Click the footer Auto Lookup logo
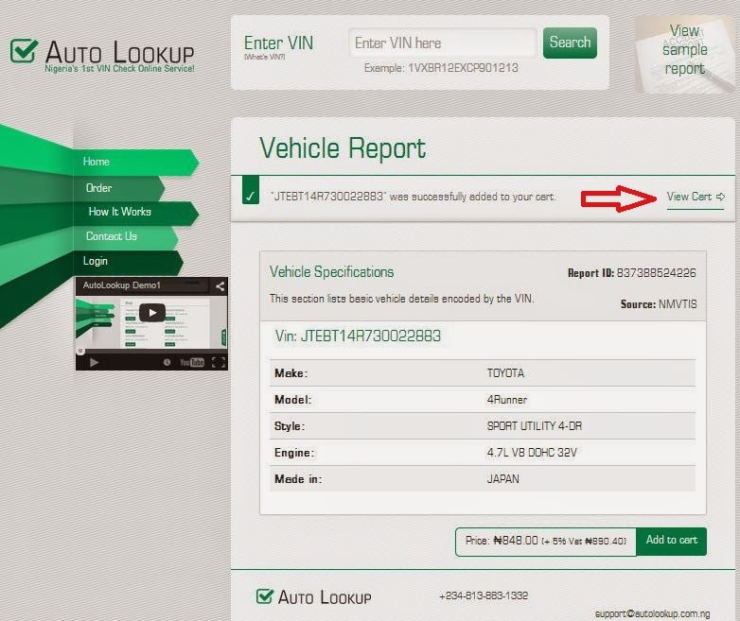Screen dimensions: 740x621 pyautogui.click(x=313, y=597)
